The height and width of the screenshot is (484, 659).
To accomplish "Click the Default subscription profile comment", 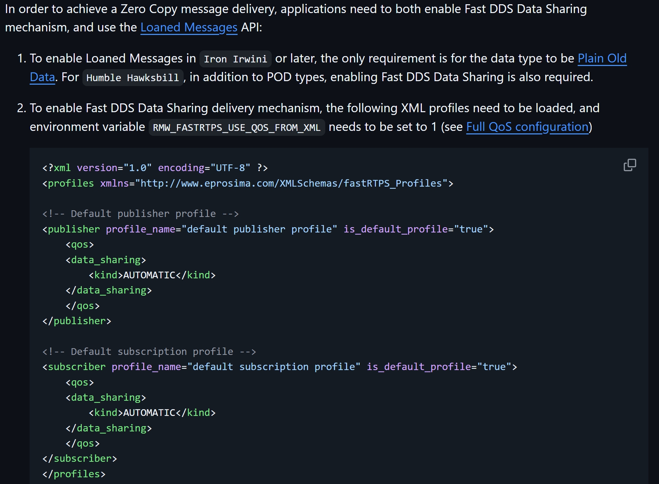I will pyautogui.click(x=149, y=352).
